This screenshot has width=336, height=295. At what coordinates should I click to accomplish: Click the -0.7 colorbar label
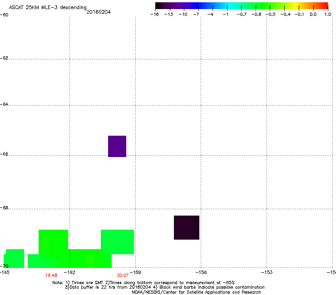point(242,15)
